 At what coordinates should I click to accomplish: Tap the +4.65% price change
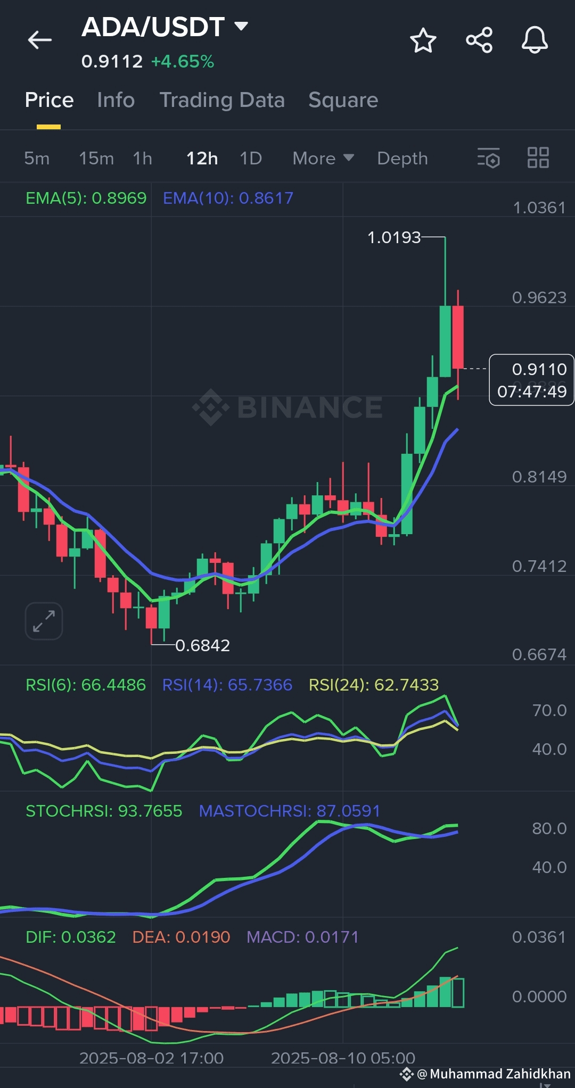point(183,62)
